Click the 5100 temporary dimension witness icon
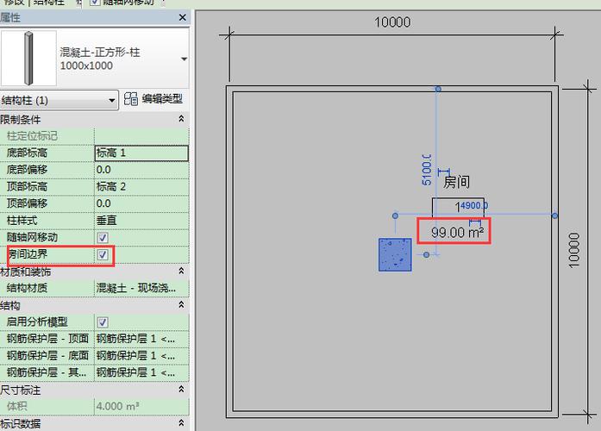Image resolution: width=601 pixels, height=431 pixels. pos(444,172)
